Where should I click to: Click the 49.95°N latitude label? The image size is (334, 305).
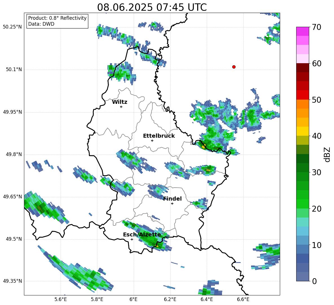12,112
